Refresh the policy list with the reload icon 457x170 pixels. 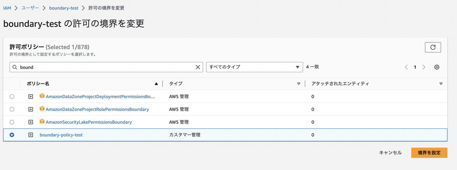433,48
